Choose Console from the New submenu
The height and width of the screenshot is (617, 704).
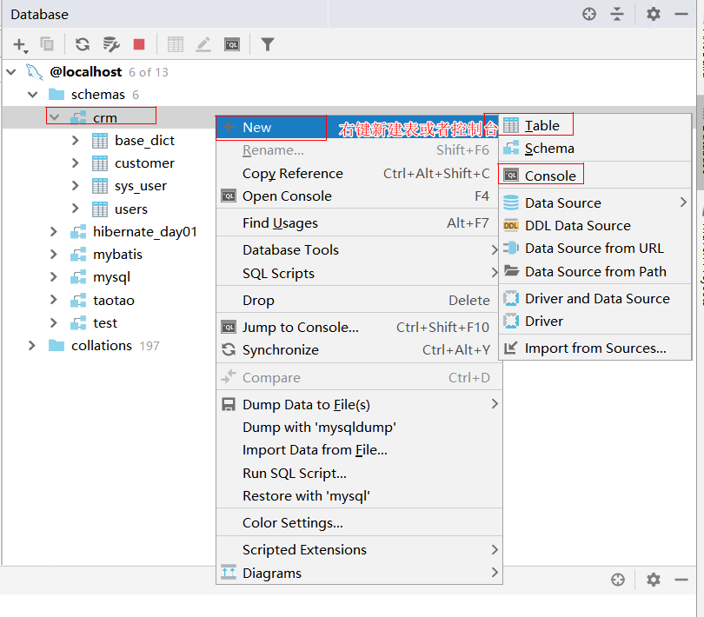(594, 176)
